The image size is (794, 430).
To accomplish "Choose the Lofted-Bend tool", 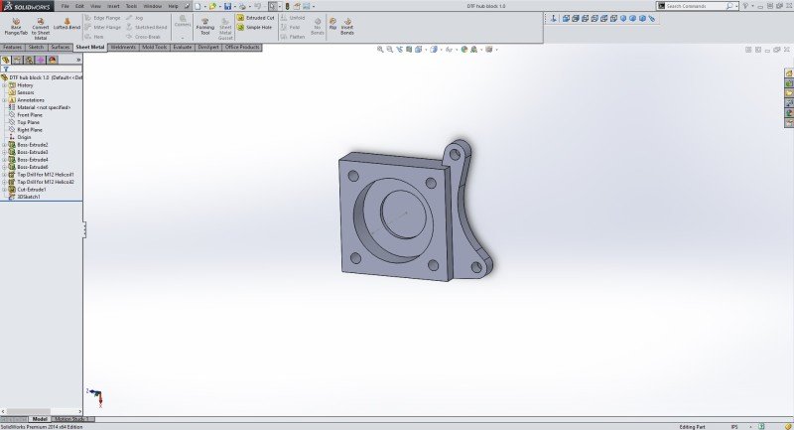I will tap(66, 24).
